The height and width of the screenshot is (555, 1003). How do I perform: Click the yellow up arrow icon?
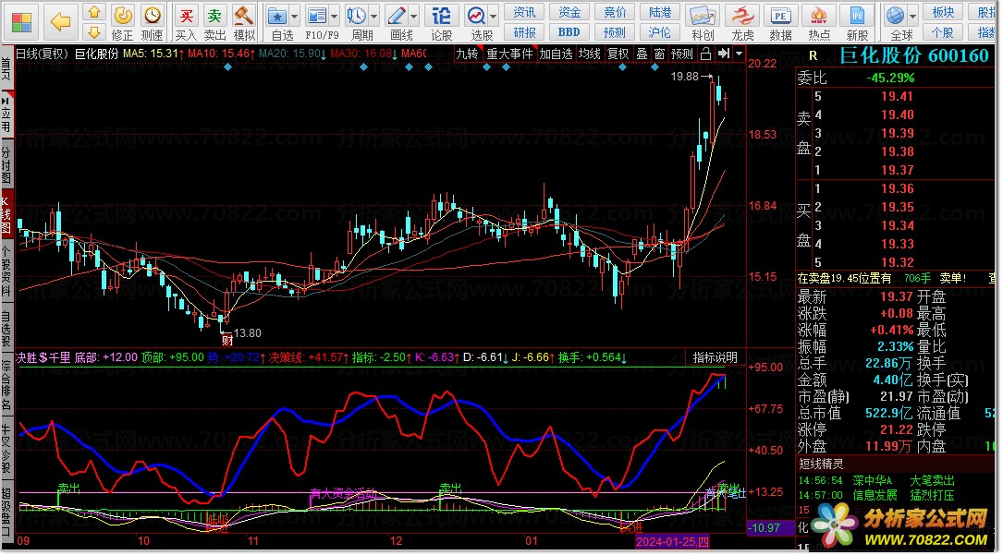(x=94, y=12)
